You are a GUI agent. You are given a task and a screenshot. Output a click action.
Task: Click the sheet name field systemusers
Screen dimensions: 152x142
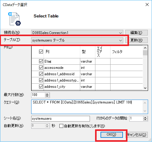61,119
